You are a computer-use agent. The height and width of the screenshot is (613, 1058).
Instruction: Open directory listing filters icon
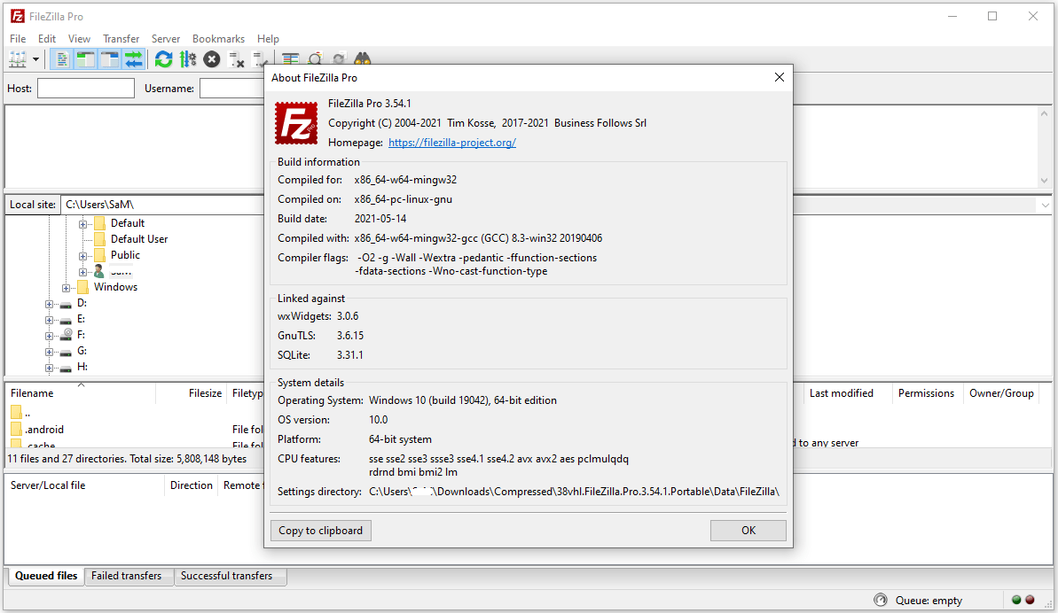(291, 58)
